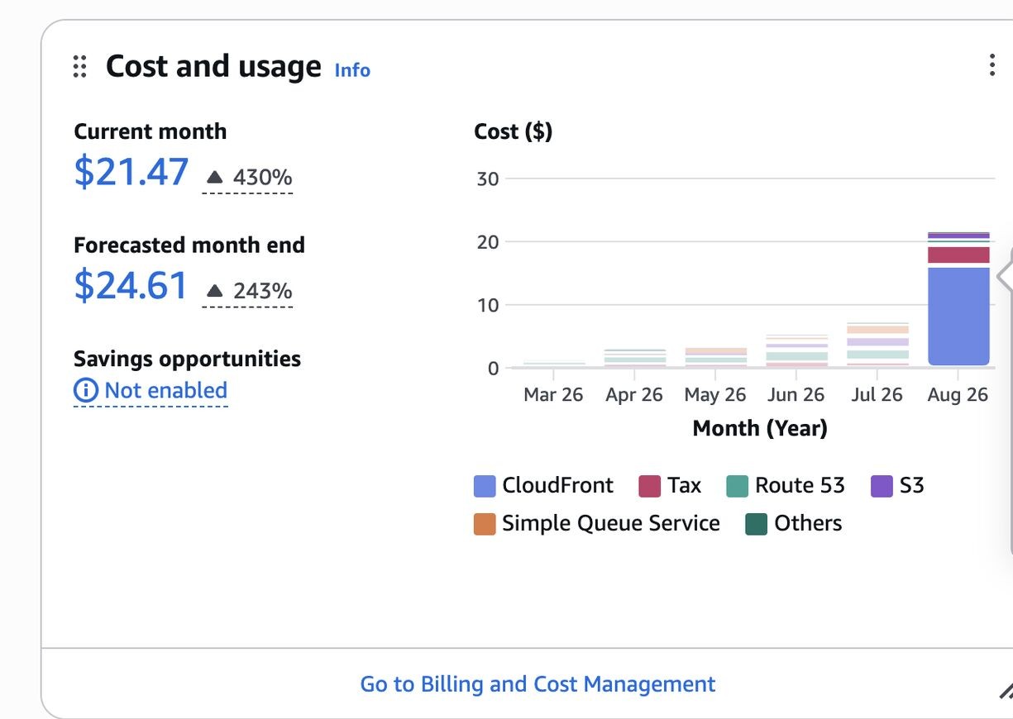
Task: Open the Info link next to Cost and usage
Action: pos(352,70)
